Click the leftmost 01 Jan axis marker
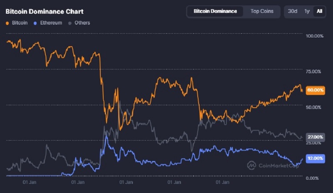The image size is (333, 193). 30,182
